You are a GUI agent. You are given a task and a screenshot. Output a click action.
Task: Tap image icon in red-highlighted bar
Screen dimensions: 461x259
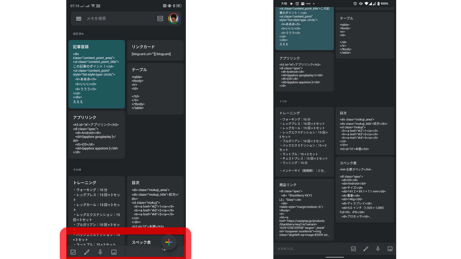pyautogui.click(x=114, y=252)
